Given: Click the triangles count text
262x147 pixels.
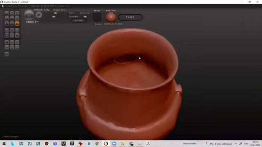Looking at the screenshot, I should pyautogui.click(x=10, y=137).
